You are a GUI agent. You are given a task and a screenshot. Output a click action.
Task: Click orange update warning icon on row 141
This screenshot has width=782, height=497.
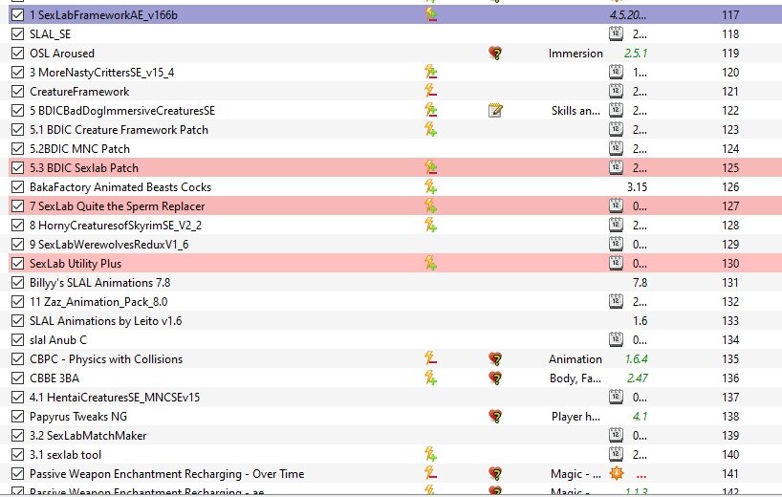pos(617,473)
